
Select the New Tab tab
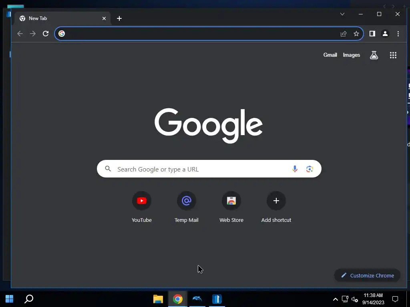[63, 18]
